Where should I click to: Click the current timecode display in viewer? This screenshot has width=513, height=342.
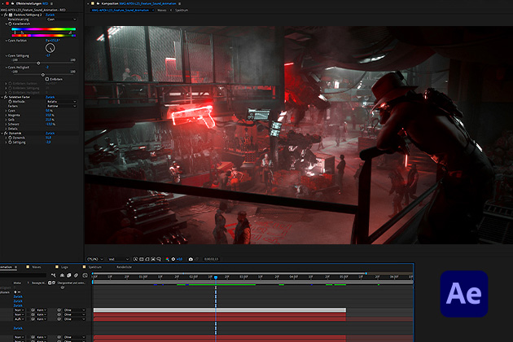pyautogui.click(x=211, y=259)
